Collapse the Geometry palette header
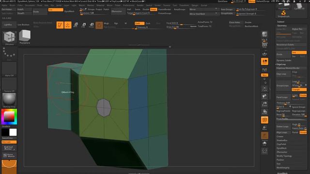Screen dimensions: 310x174 (x=282, y=26)
